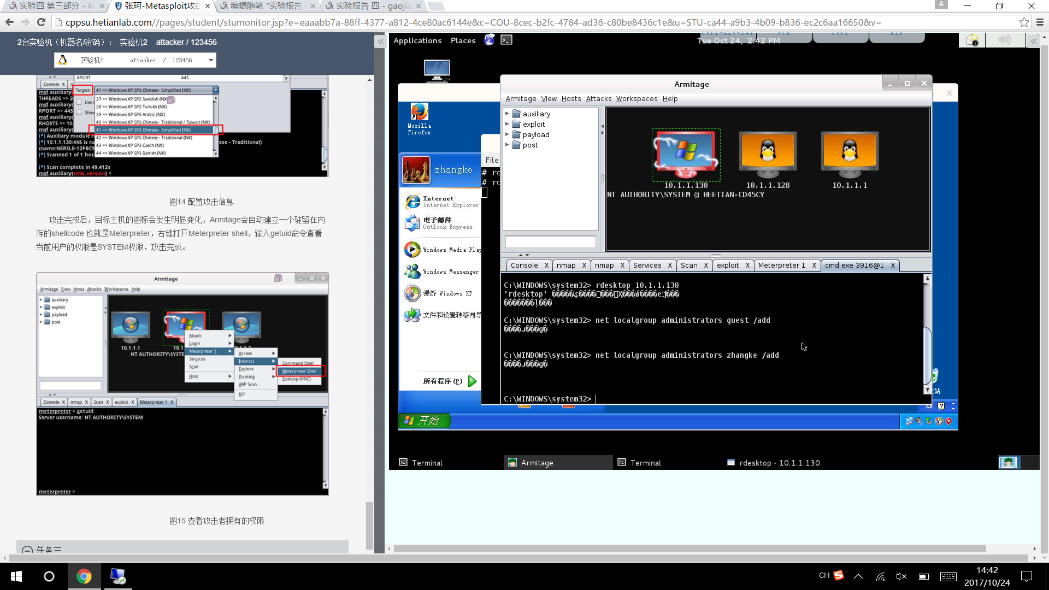Image resolution: width=1049 pixels, height=590 pixels.
Task: Open Windows Start button on host taskbar
Action: click(16, 576)
